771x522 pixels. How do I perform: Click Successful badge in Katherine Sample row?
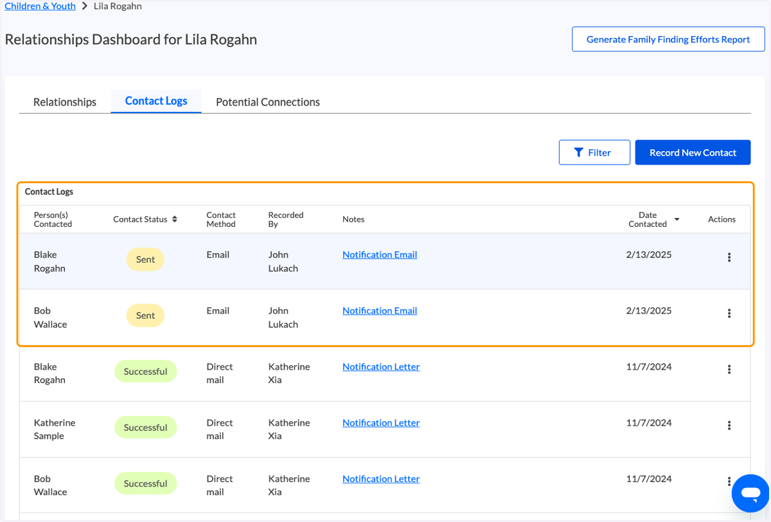click(x=145, y=427)
